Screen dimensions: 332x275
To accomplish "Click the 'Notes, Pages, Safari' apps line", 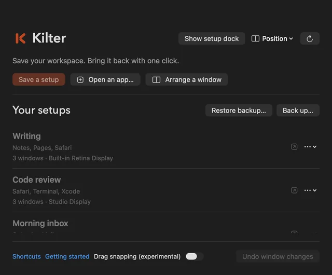I will (42, 148).
